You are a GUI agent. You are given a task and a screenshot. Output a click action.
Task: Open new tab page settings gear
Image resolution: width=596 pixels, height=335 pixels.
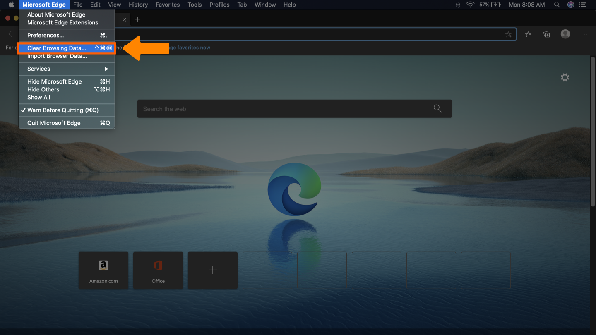[565, 77]
